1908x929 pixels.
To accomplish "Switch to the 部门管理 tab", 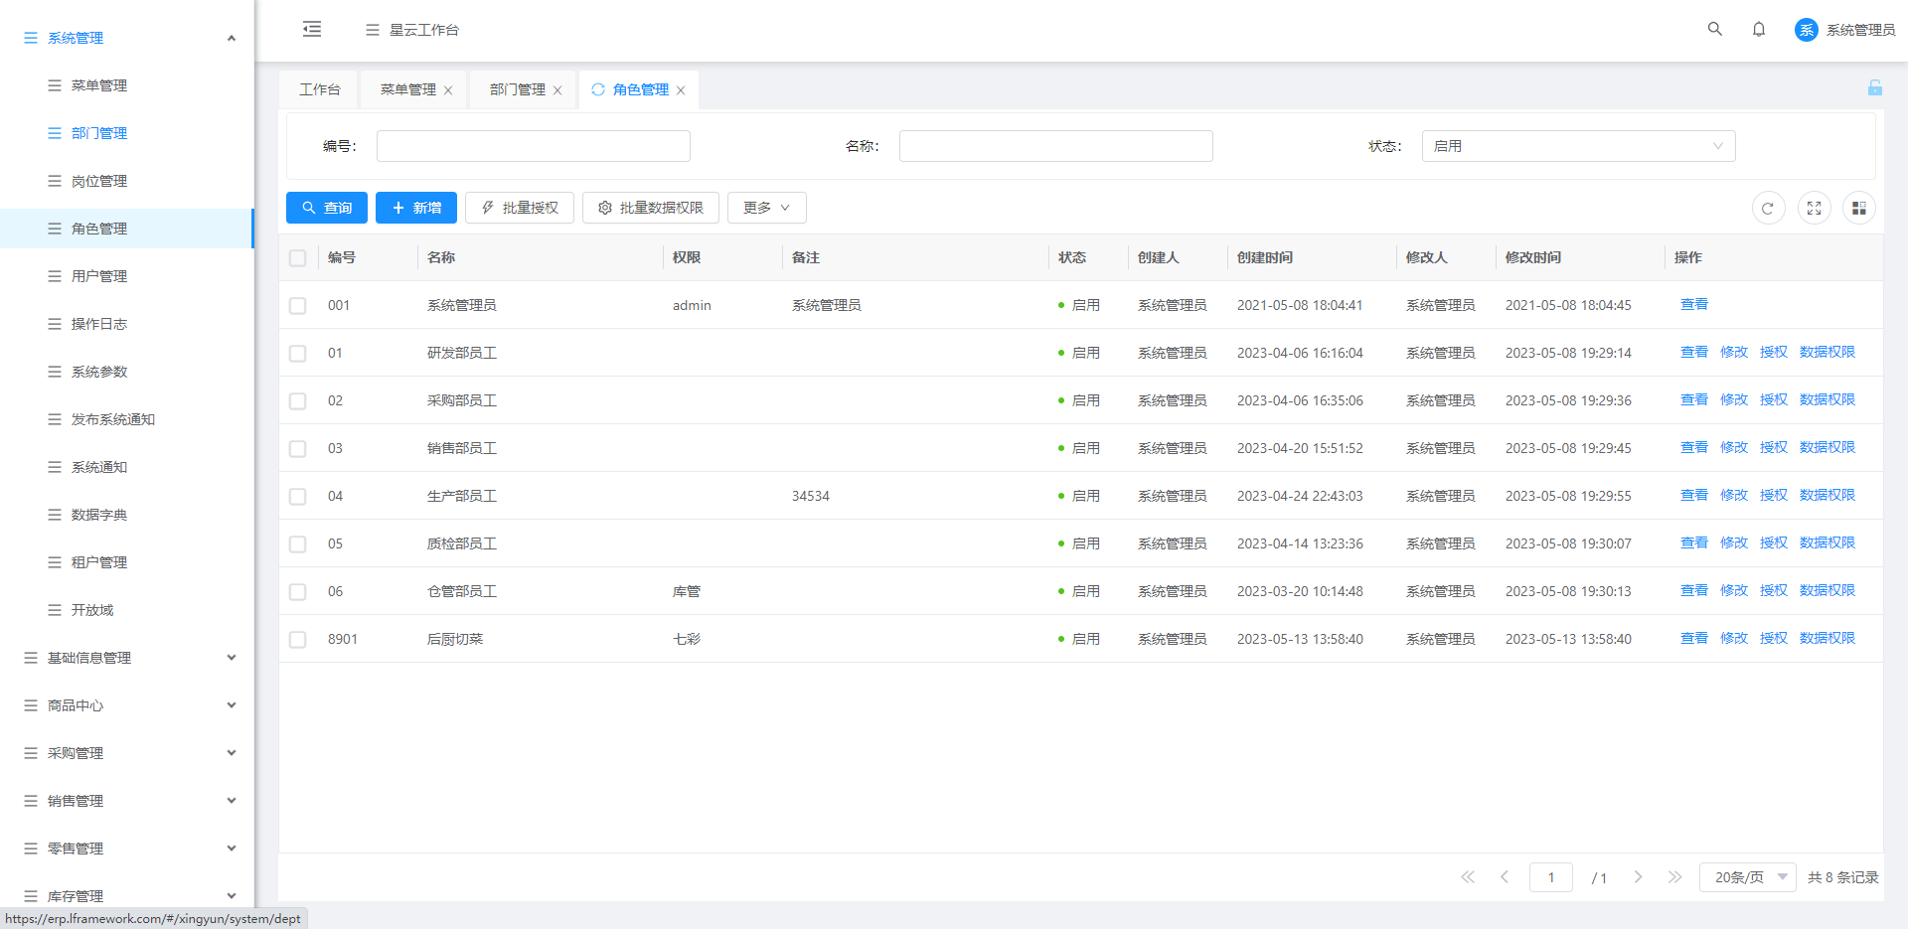I will pos(517,89).
